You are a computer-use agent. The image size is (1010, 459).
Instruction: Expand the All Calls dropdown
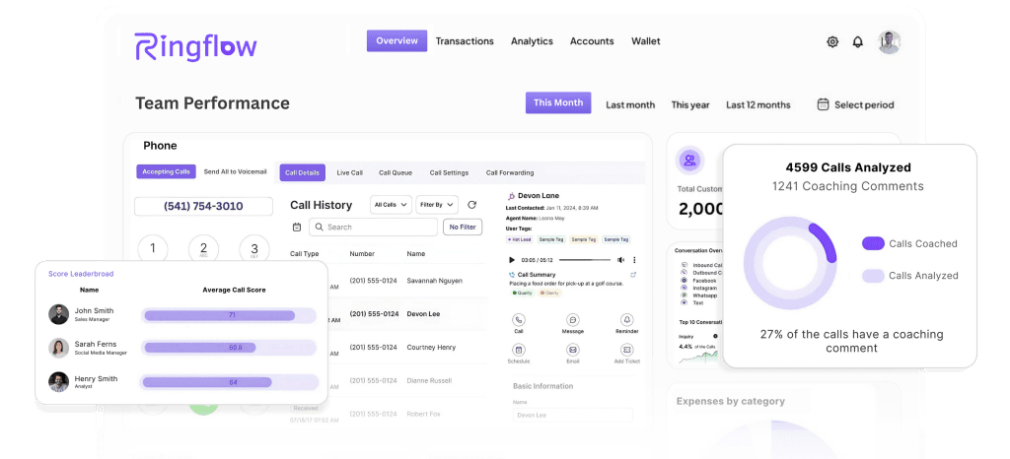point(391,205)
